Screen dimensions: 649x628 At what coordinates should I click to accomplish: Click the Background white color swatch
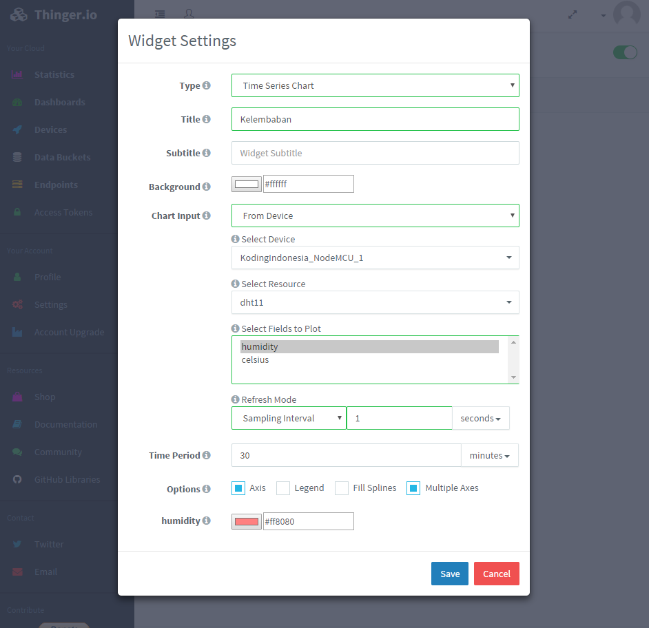pos(246,184)
